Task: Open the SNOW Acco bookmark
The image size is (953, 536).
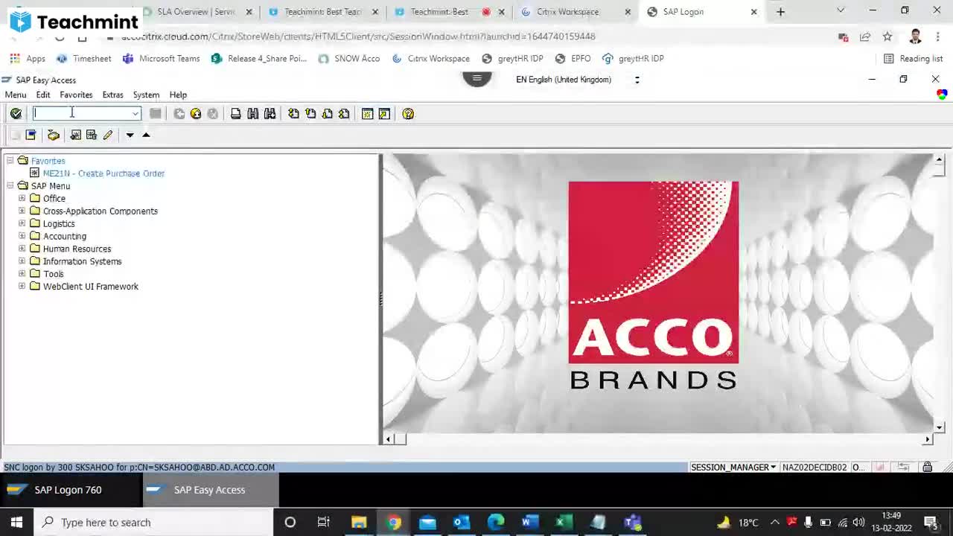Action: 349,58
